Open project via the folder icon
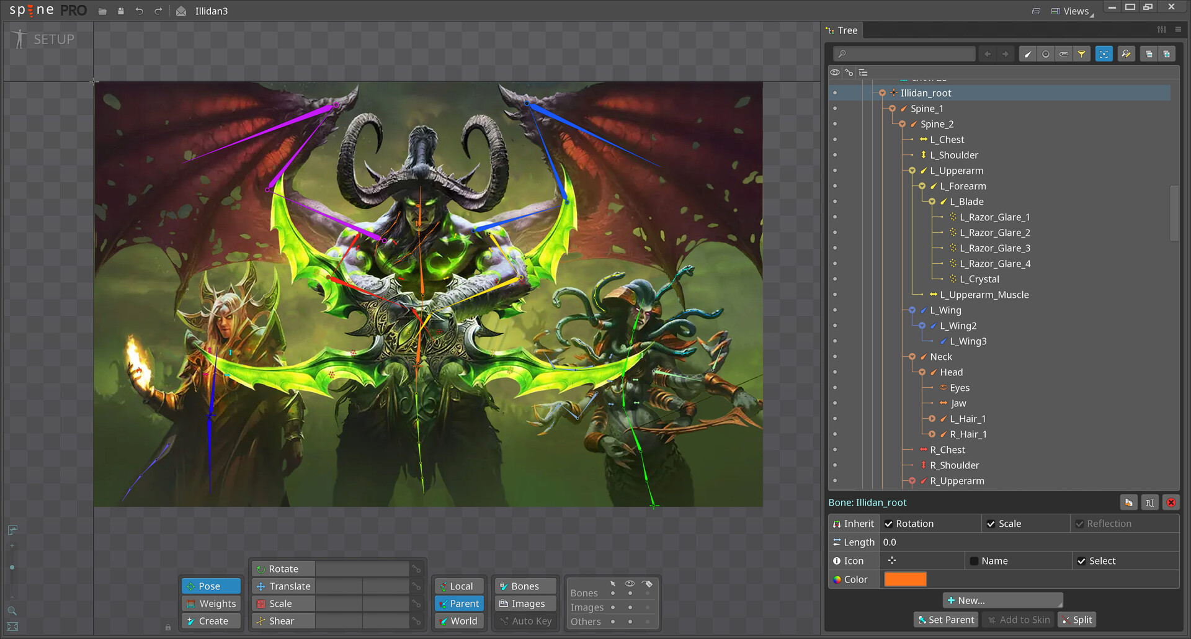Viewport: 1191px width, 639px height. pos(102,11)
